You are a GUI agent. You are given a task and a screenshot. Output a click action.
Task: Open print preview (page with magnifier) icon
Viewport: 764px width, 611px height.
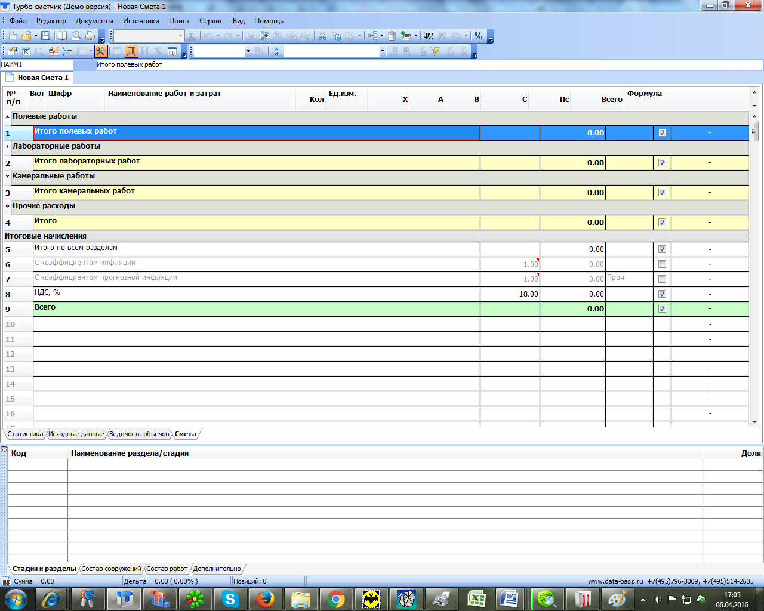click(76, 36)
